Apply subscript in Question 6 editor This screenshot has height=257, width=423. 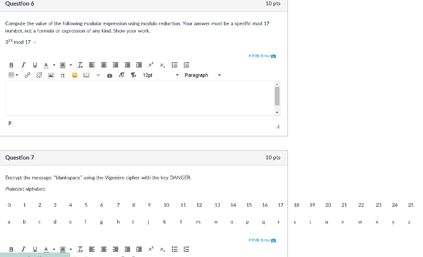pos(162,65)
